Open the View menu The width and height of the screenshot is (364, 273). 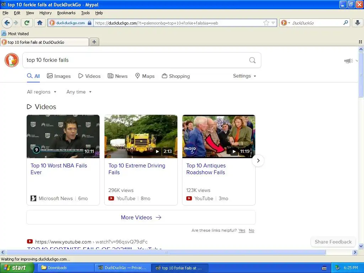pyautogui.click(x=30, y=13)
